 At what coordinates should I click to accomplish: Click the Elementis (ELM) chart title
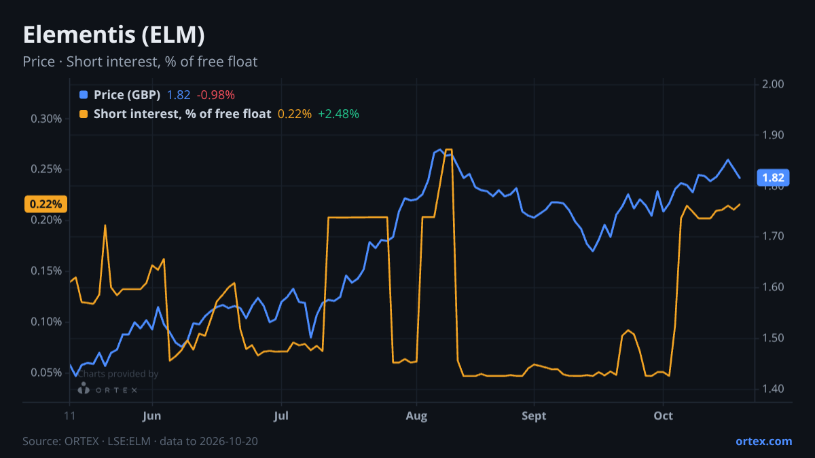(x=113, y=35)
